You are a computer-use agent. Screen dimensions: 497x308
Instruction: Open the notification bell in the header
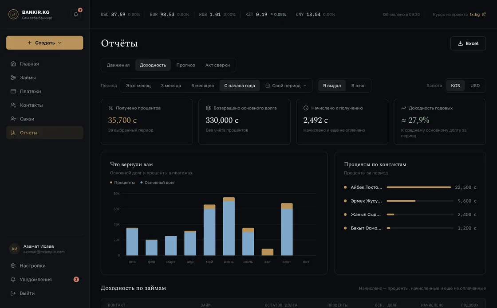tap(76, 14)
